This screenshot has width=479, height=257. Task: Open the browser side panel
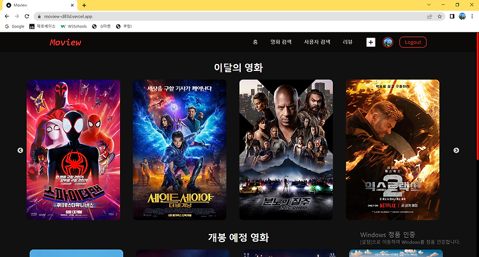click(452, 17)
